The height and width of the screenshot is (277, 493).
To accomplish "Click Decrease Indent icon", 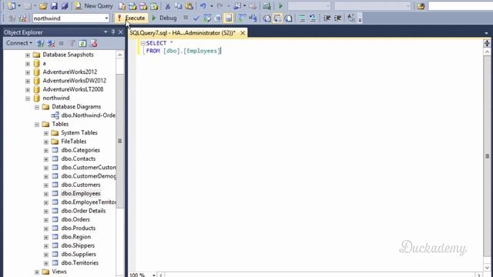I will pos(327,18).
